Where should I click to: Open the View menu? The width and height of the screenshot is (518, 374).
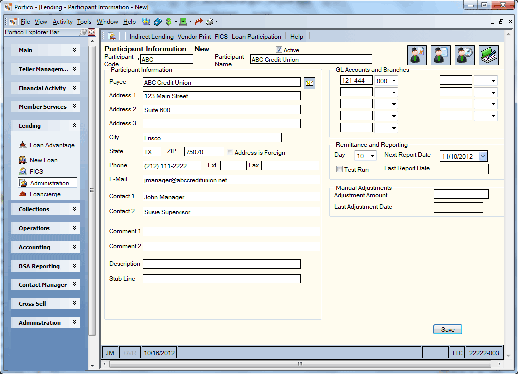pyautogui.click(x=41, y=22)
